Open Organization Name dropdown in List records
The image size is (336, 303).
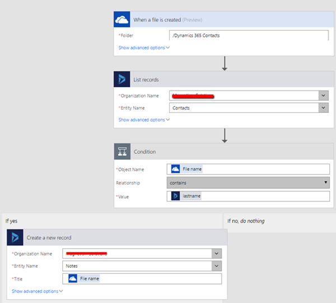(324, 96)
